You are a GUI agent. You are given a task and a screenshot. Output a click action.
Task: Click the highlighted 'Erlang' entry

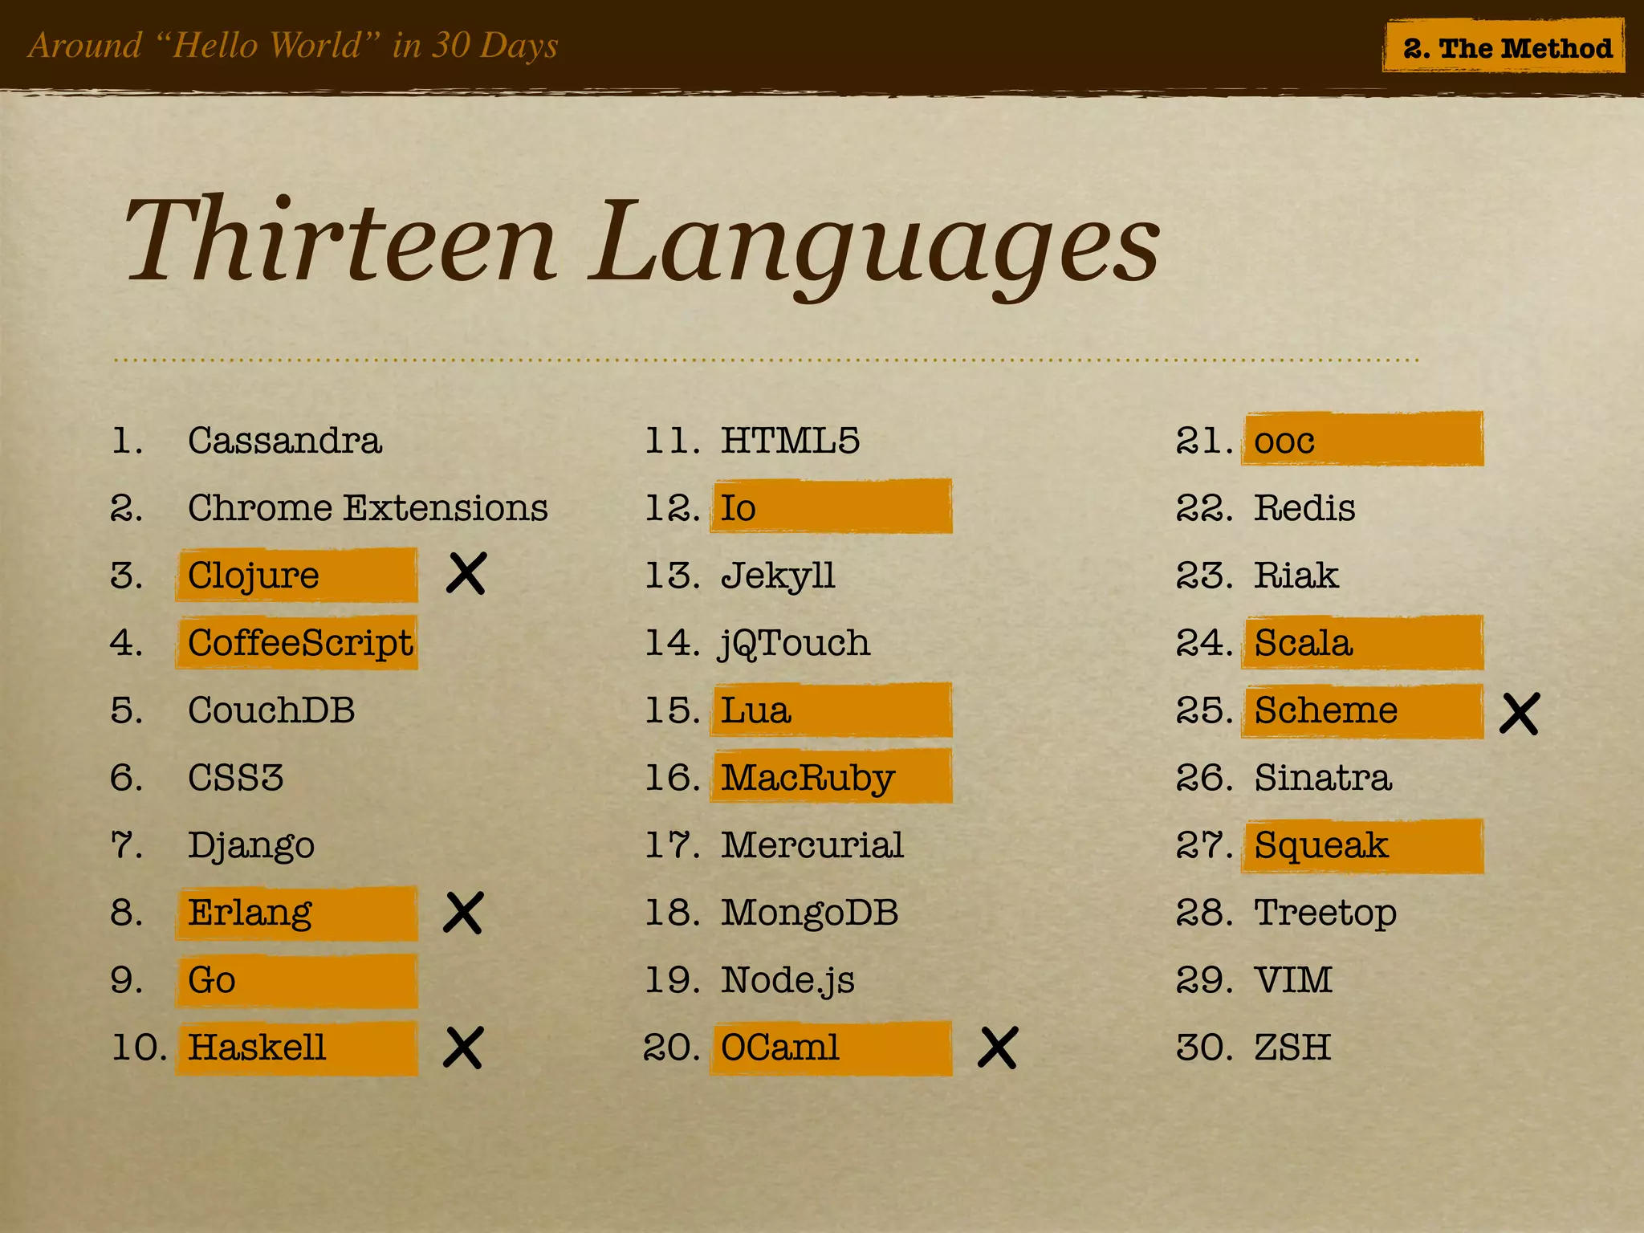pos(296,913)
